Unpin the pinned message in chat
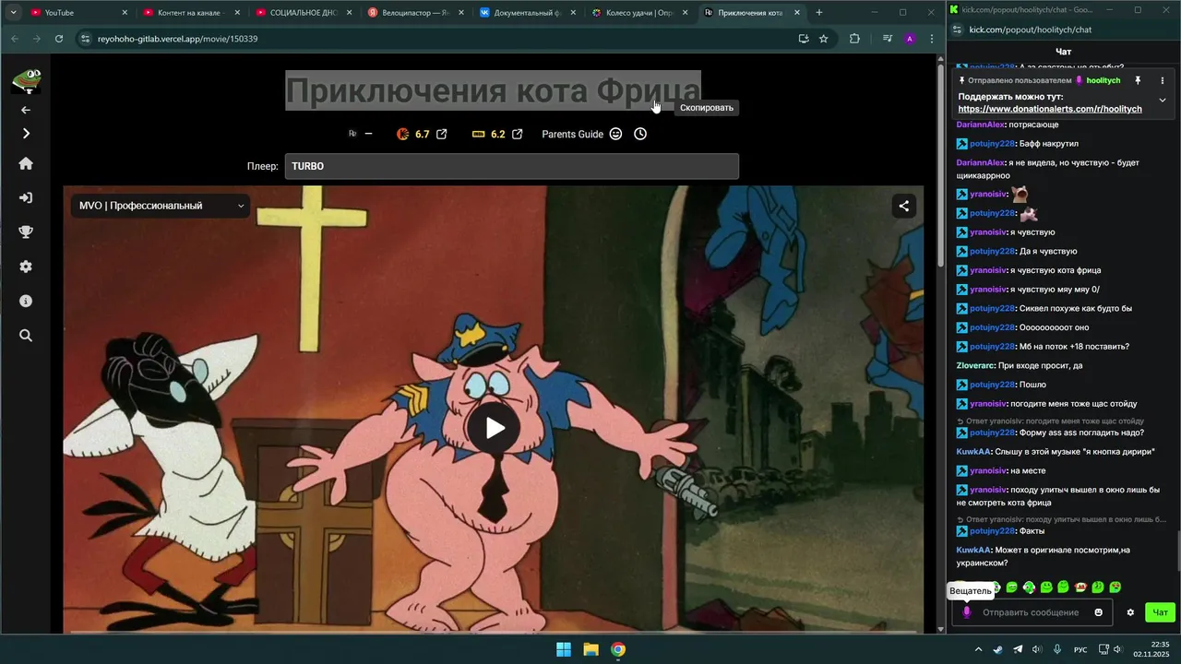 [1138, 80]
